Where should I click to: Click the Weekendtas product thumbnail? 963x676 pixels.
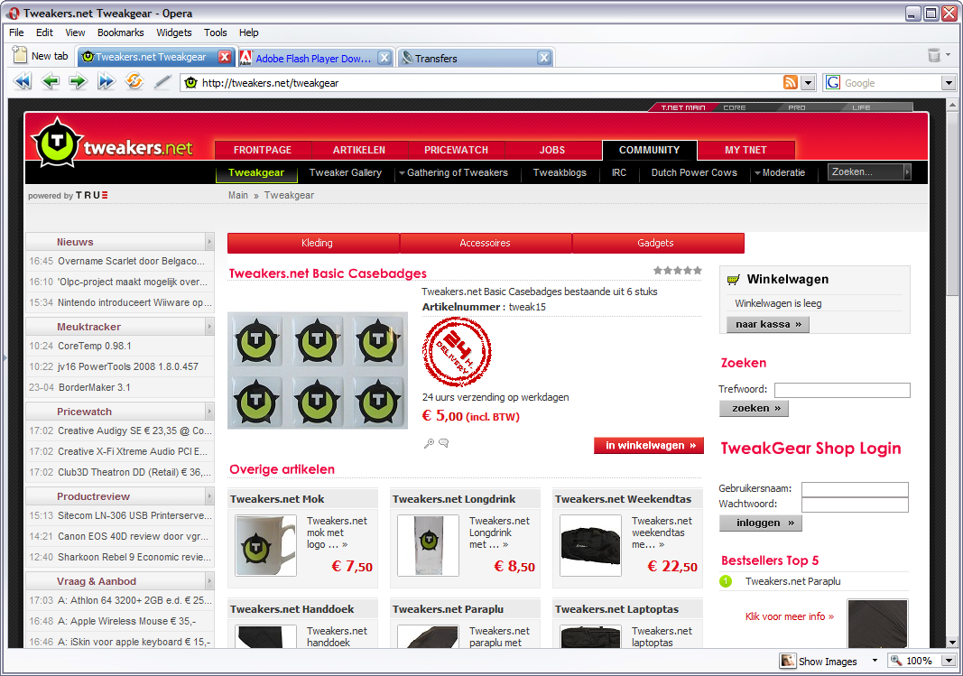591,545
